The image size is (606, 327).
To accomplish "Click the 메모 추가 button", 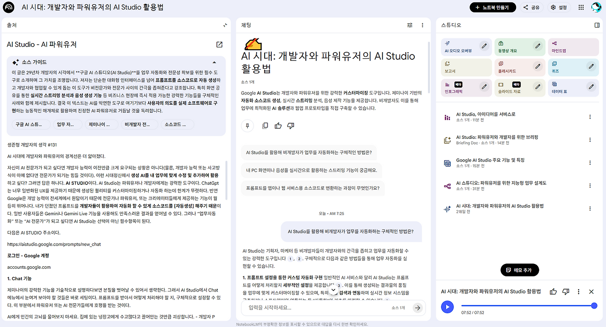I will pos(520,270).
